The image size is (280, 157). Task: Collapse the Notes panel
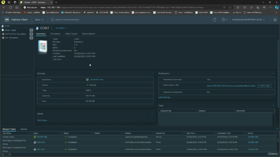152,114
